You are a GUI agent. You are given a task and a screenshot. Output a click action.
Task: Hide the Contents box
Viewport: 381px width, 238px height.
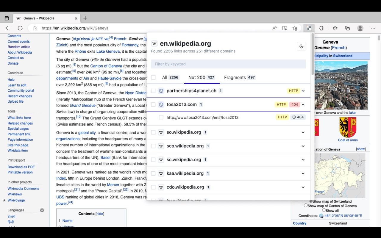[x=100, y=214]
